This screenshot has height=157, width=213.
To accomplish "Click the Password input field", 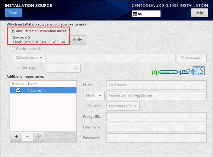I will 156,138.
